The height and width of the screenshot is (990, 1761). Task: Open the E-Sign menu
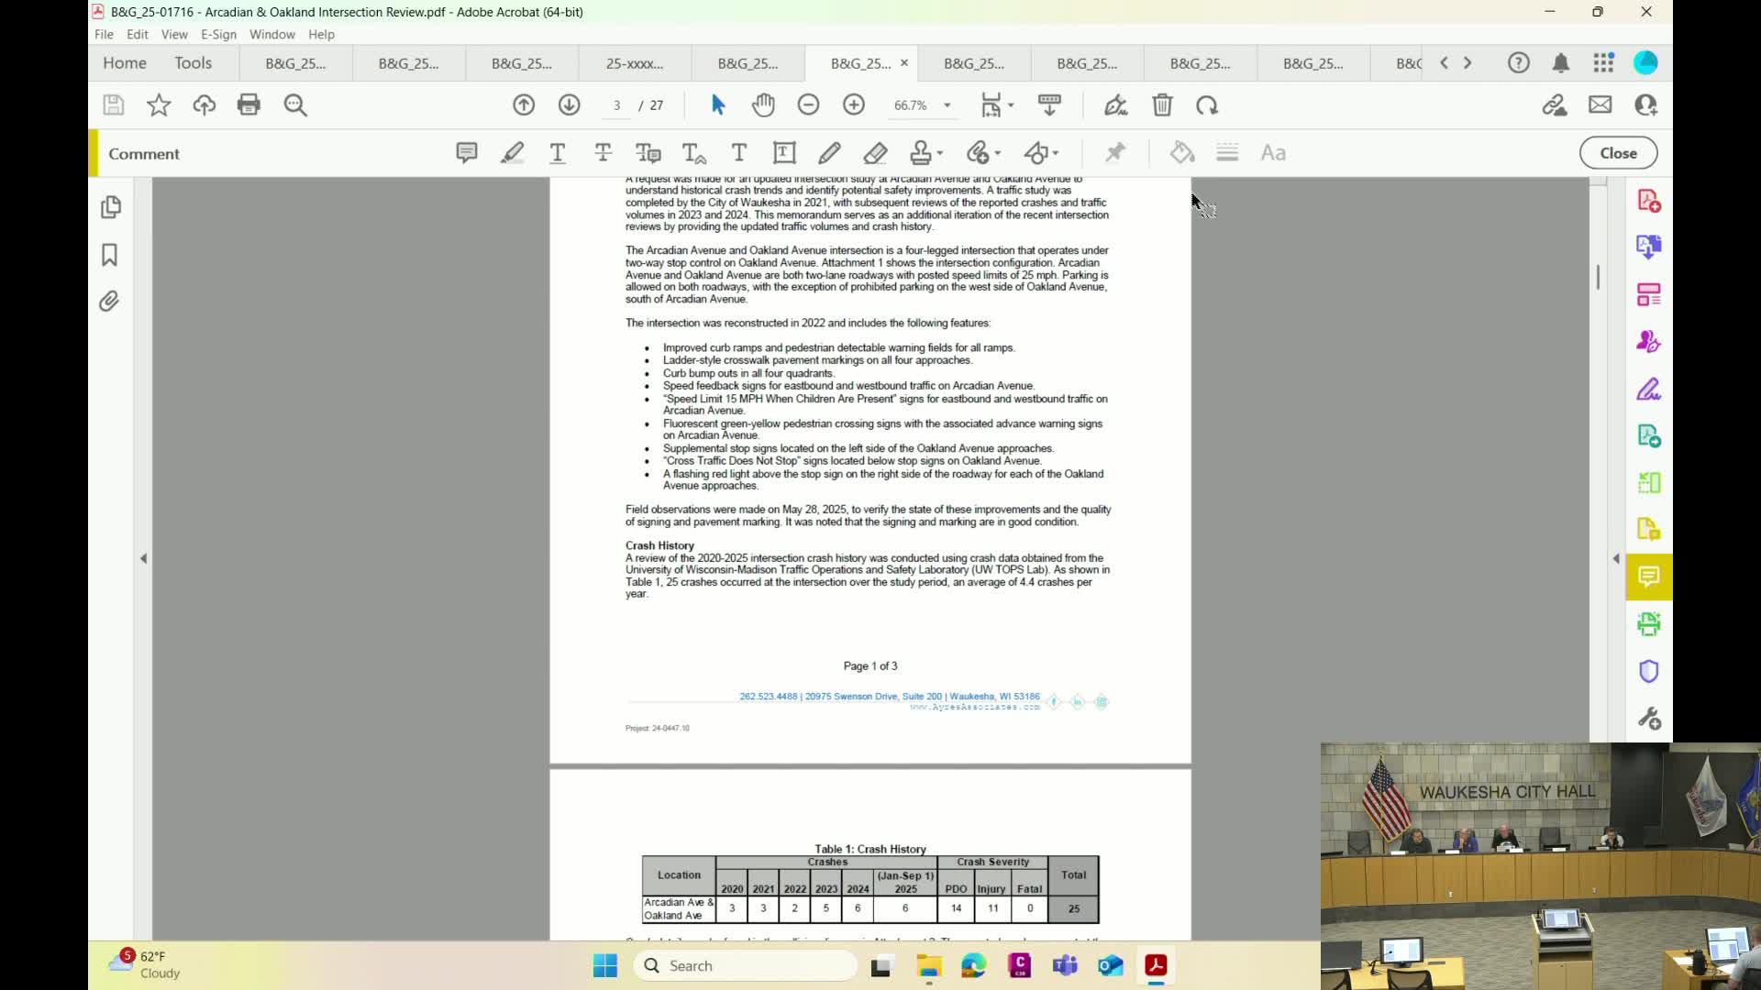click(x=218, y=34)
